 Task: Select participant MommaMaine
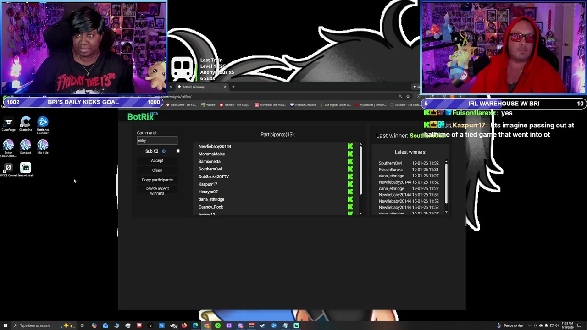(211, 154)
